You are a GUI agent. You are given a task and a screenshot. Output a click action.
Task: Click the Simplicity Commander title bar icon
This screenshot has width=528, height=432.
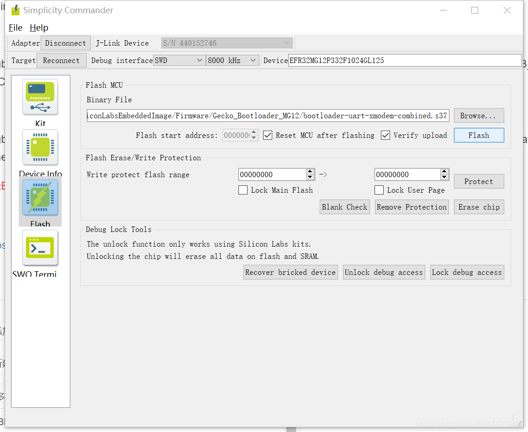coord(16,11)
